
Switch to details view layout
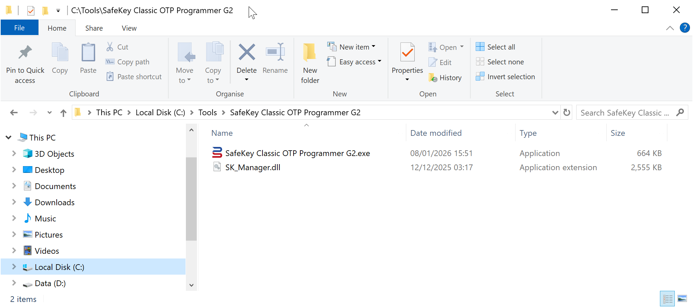click(x=667, y=299)
